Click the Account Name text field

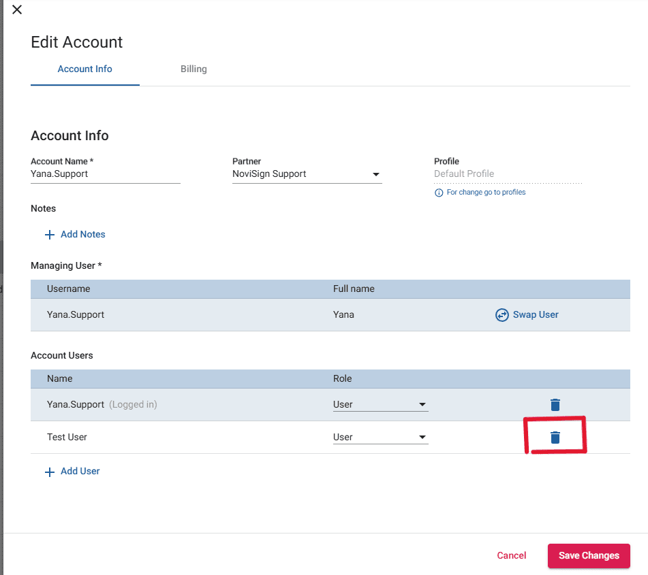point(105,174)
